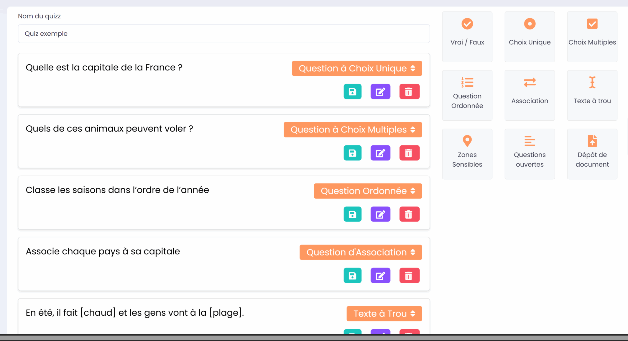Change the Texte à Trou question type
The height and width of the screenshot is (341, 628).
coord(384,314)
